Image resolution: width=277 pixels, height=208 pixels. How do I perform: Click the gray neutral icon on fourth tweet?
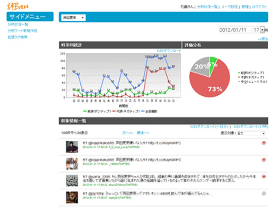click(x=264, y=193)
